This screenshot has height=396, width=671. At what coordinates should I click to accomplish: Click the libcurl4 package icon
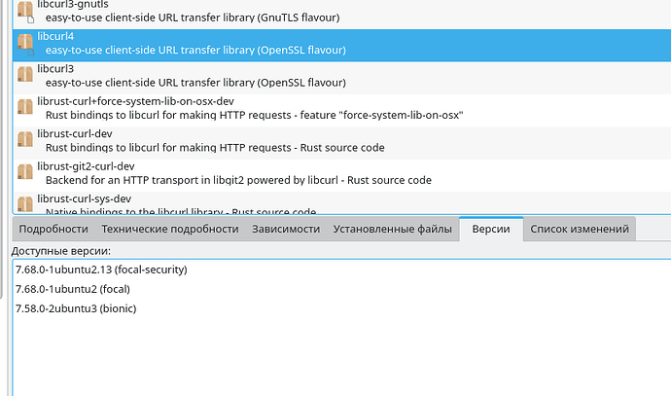(26, 43)
